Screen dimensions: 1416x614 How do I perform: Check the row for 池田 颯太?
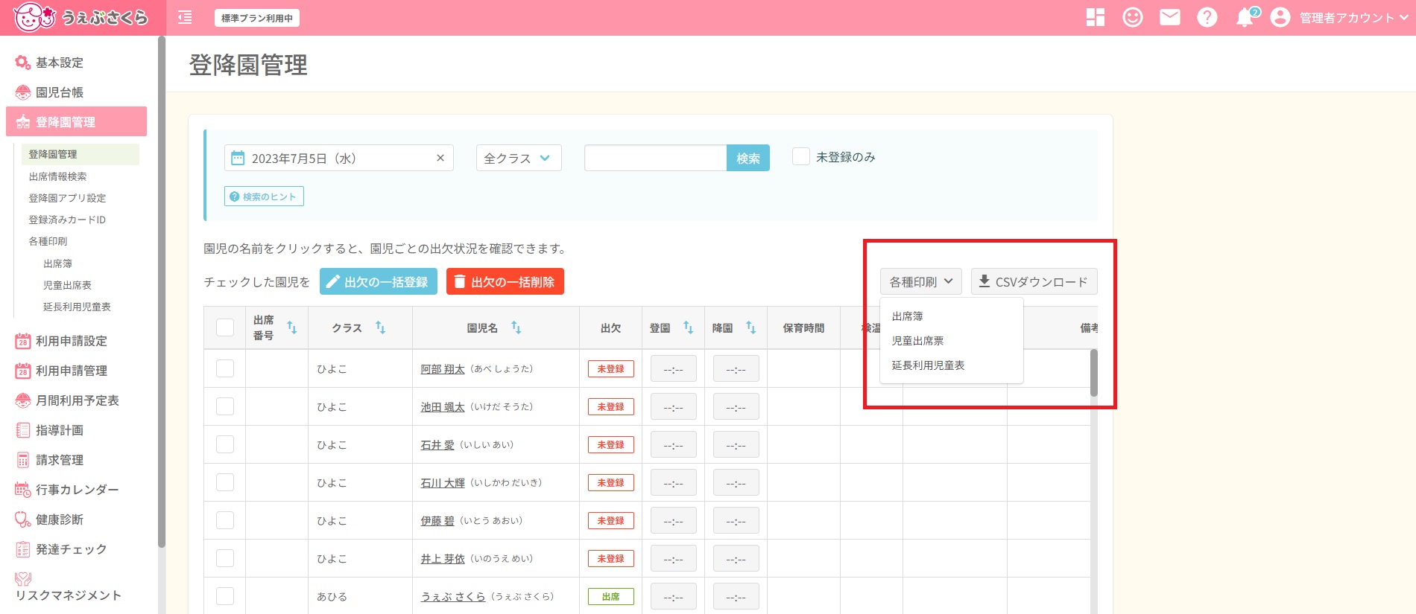coord(225,406)
